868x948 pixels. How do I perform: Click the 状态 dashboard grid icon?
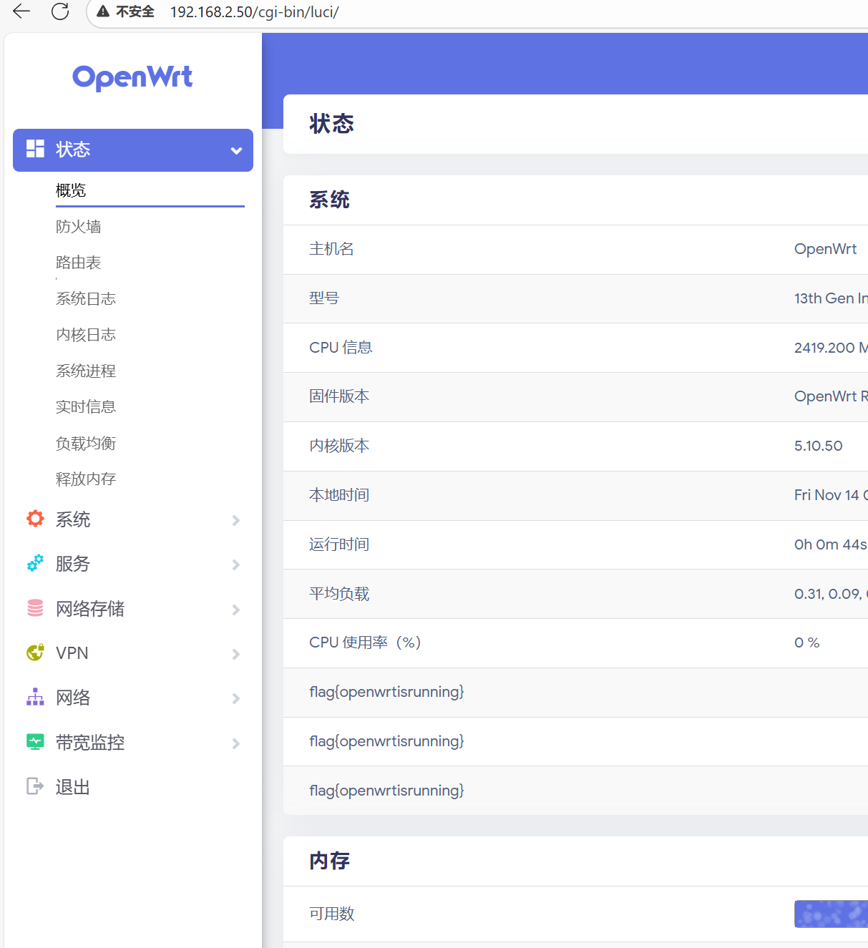pos(34,149)
